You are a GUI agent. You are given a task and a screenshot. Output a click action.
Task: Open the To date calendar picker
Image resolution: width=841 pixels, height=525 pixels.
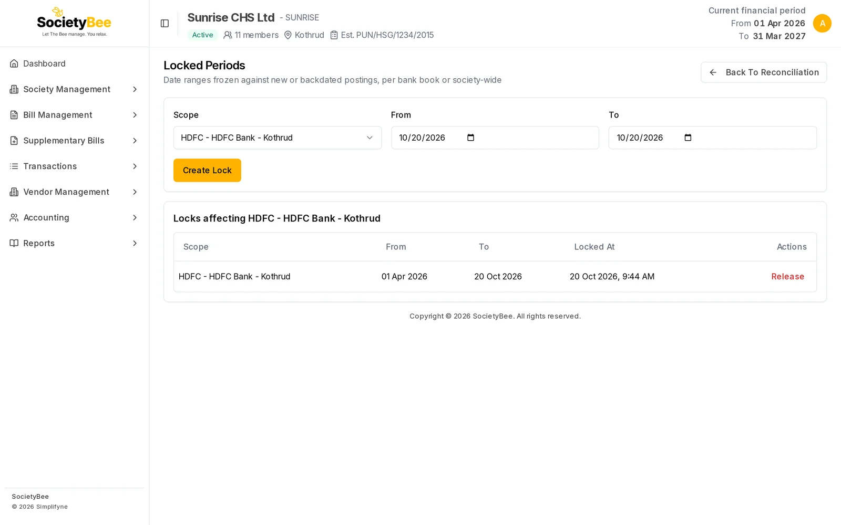tap(688, 138)
